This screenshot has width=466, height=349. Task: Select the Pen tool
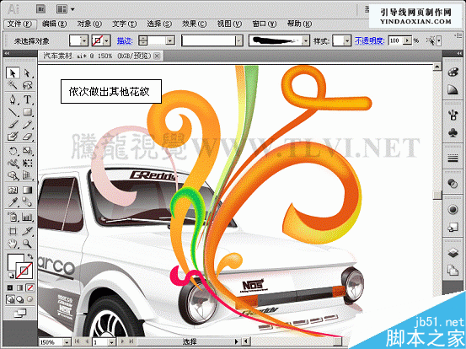coord(13,99)
